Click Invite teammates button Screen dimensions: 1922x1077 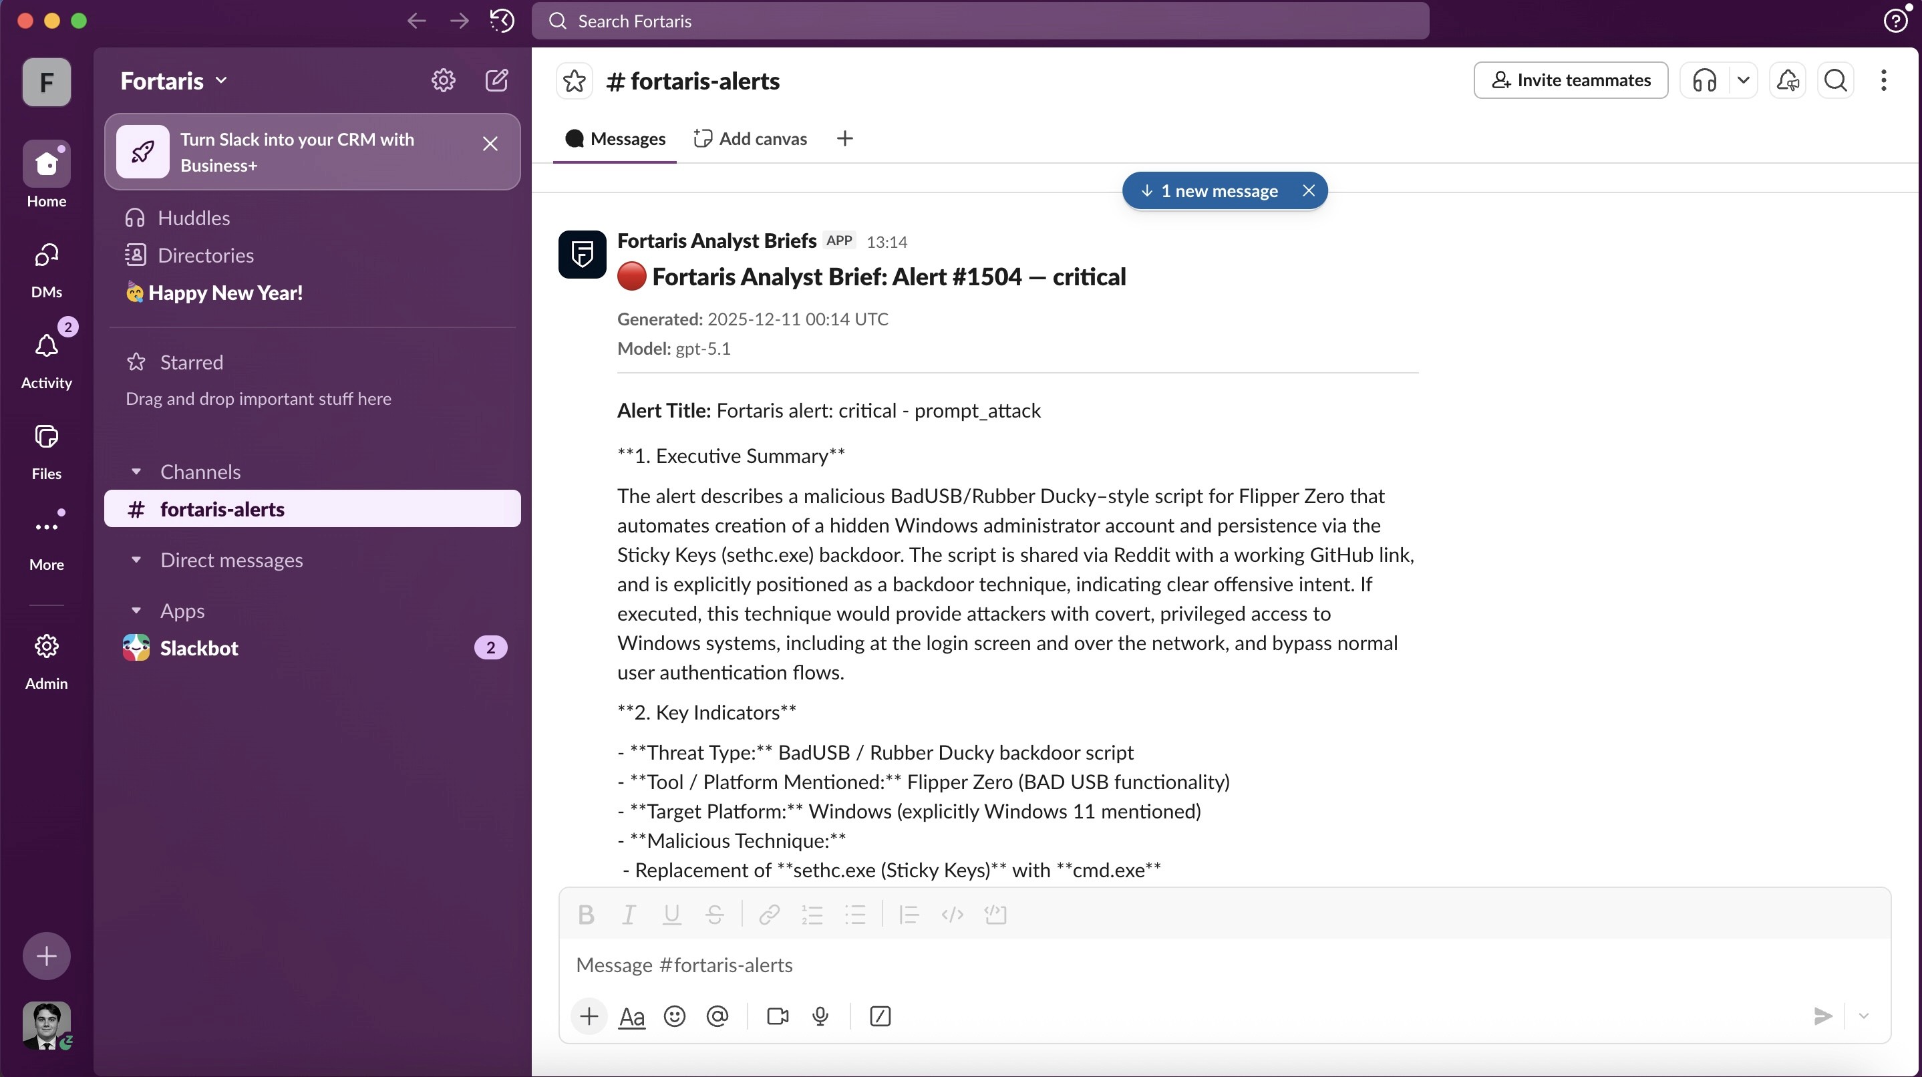coord(1571,81)
